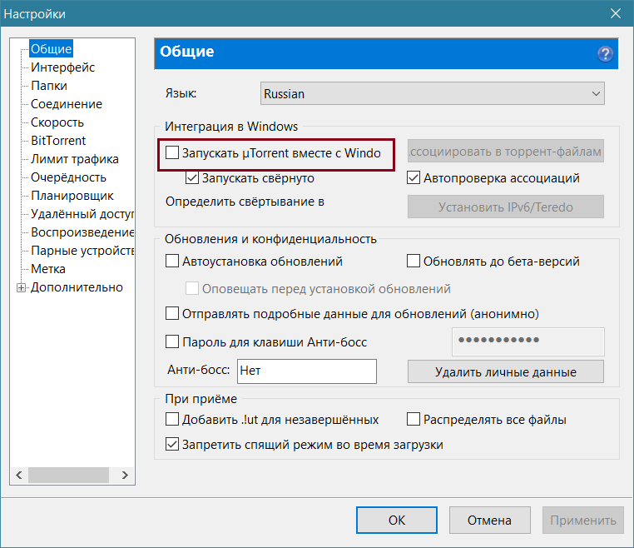634x548 pixels.
Task: Click the Применить button
Action: pyautogui.click(x=583, y=520)
